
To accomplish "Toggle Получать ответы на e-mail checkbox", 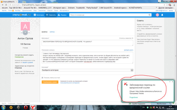I will [42, 78].
